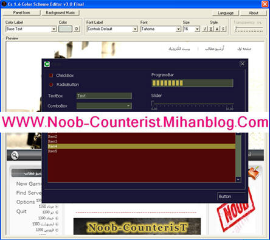Select the RadioButton in preview dialog
The height and width of the screenshot is (240, 270).
(51, 85)
